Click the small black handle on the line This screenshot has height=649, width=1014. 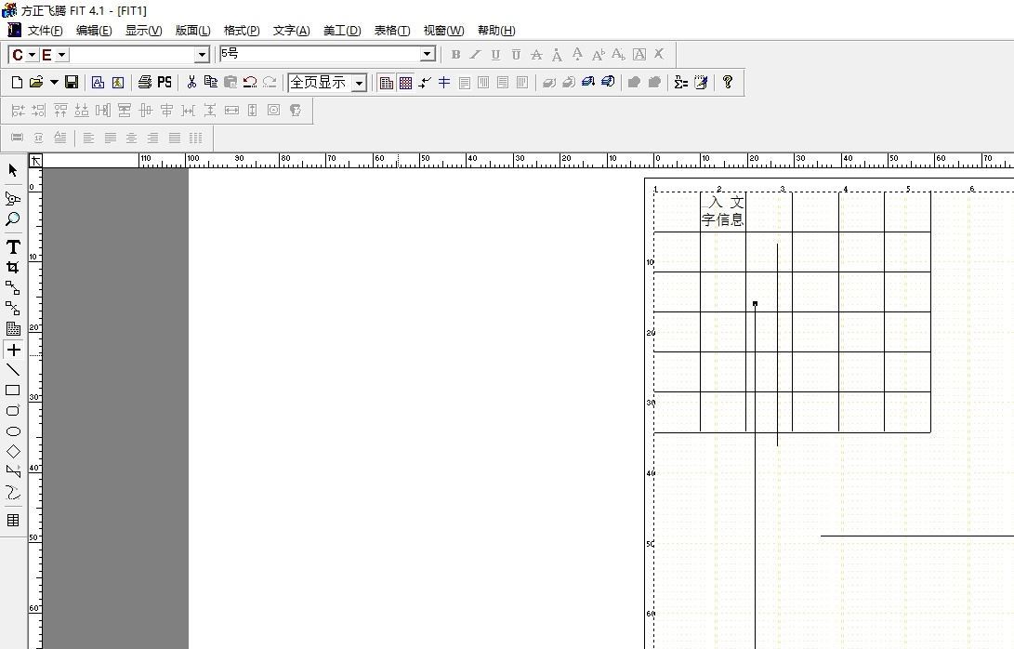click(x=755, y=303)
